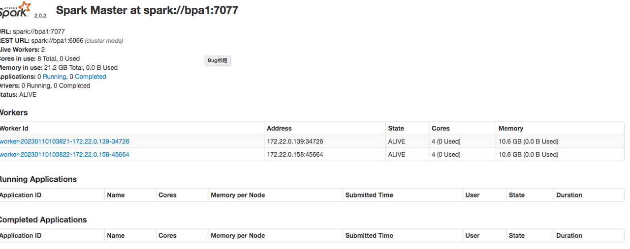
Task: Click the Bug标题 button
Action: (x=218, y=60)
